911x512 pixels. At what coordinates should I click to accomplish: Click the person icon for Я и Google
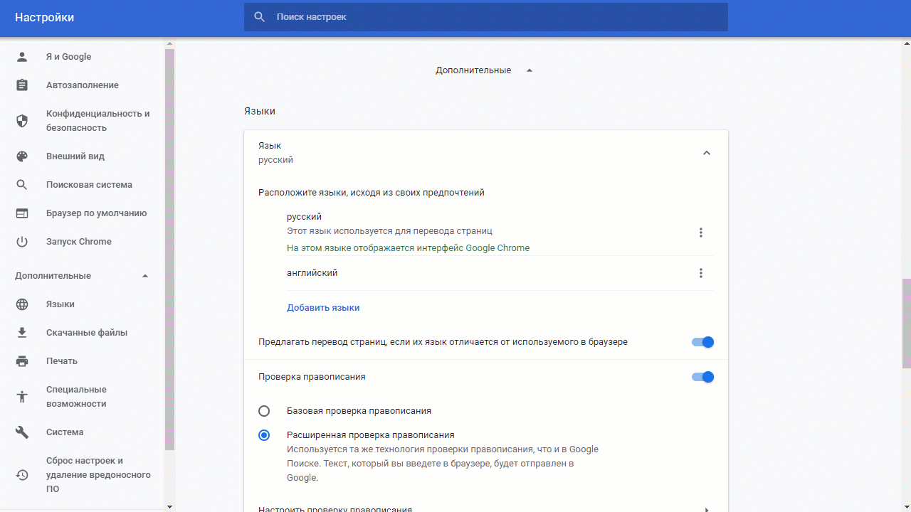point(22,57)
